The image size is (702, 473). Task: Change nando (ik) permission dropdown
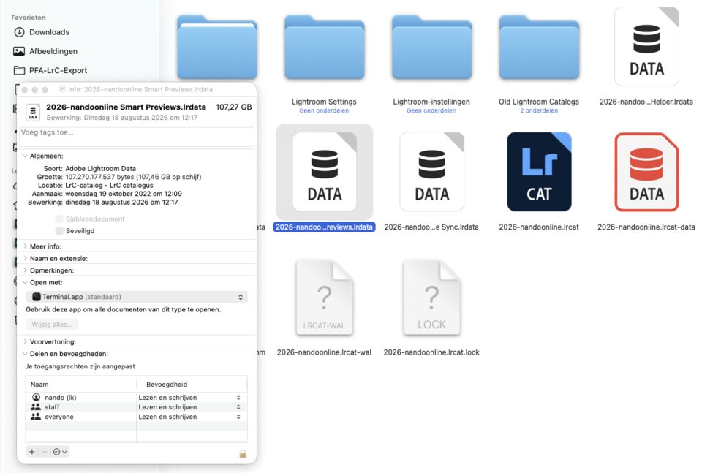pyautogui.click(x=190, y=398)
